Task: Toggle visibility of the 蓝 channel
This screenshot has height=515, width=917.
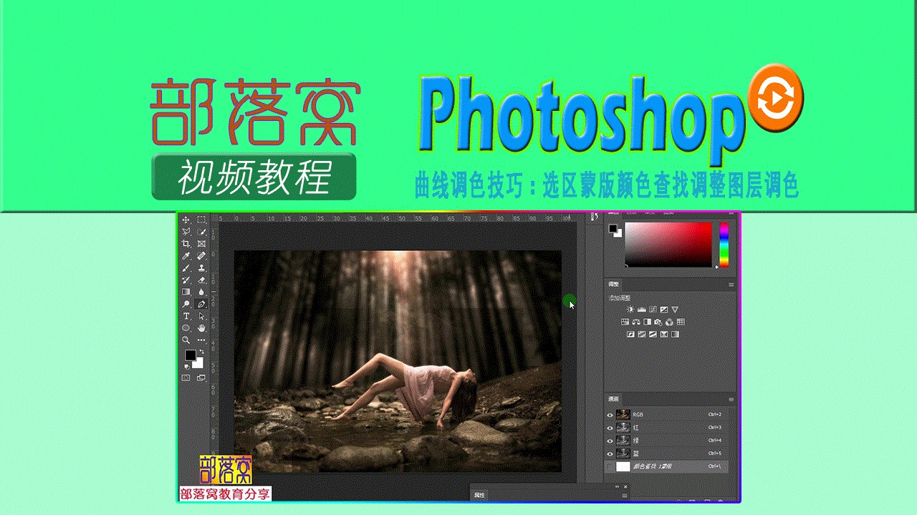Action: pos(610,453)
